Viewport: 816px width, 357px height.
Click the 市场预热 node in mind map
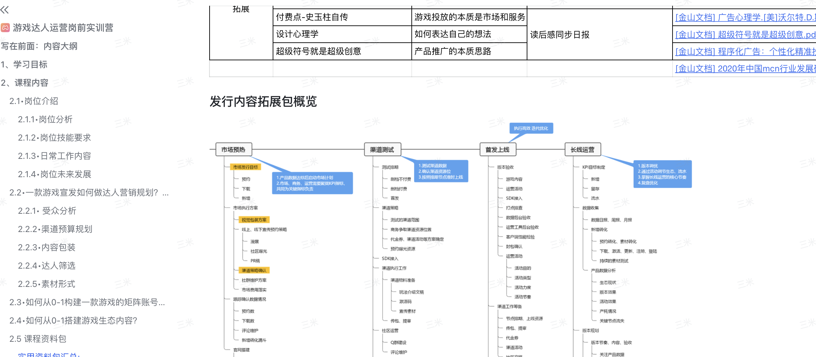click(233, 149)
